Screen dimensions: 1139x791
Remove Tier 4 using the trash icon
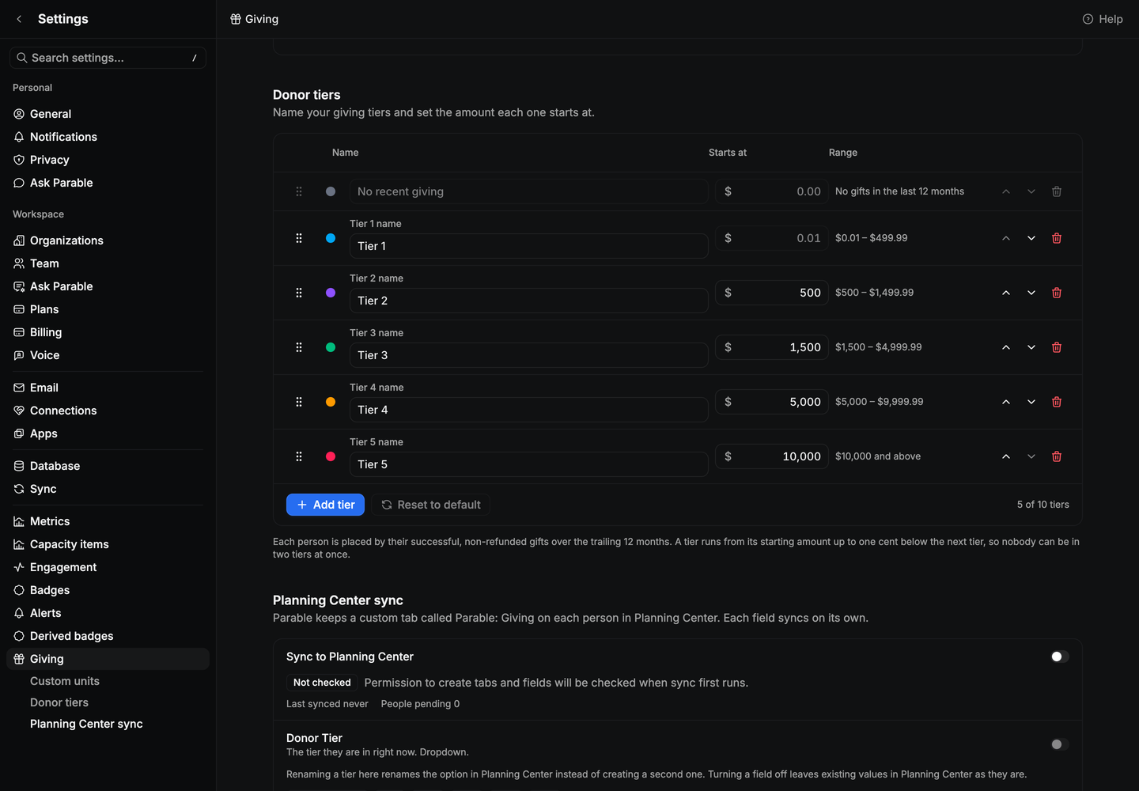pos(1057,402)
